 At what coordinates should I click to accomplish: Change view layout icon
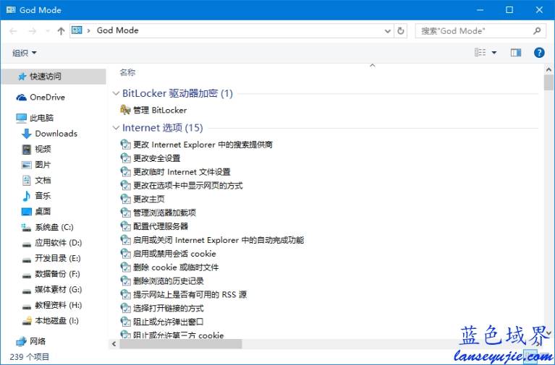[x=480, y=53]
